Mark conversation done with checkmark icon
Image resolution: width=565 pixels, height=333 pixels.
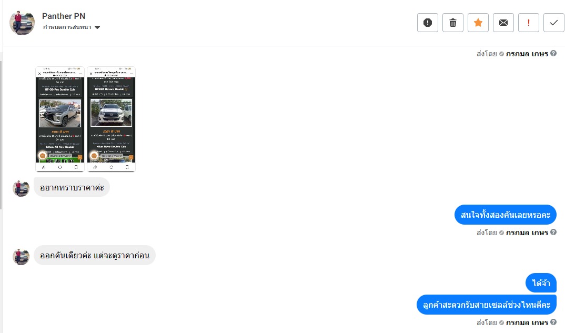pyautogui.click(x=553, y=23)
